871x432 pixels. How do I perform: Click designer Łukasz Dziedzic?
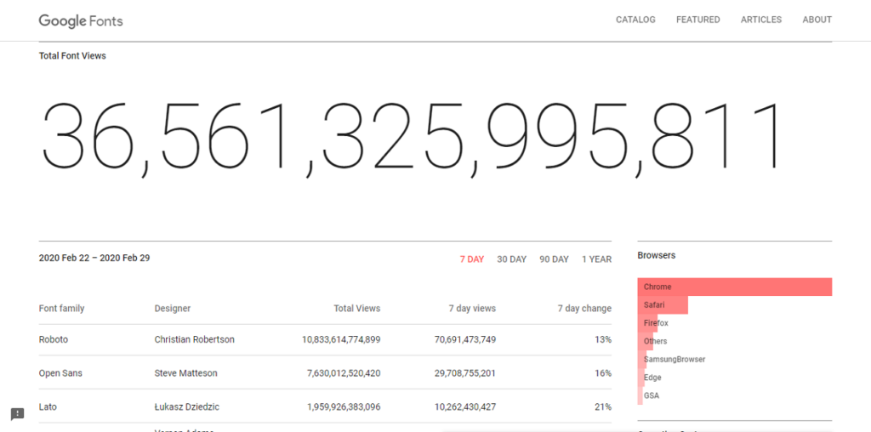(186, 407)
